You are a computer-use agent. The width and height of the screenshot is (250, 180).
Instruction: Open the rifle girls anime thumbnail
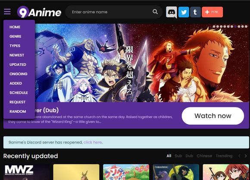point(226,172)
